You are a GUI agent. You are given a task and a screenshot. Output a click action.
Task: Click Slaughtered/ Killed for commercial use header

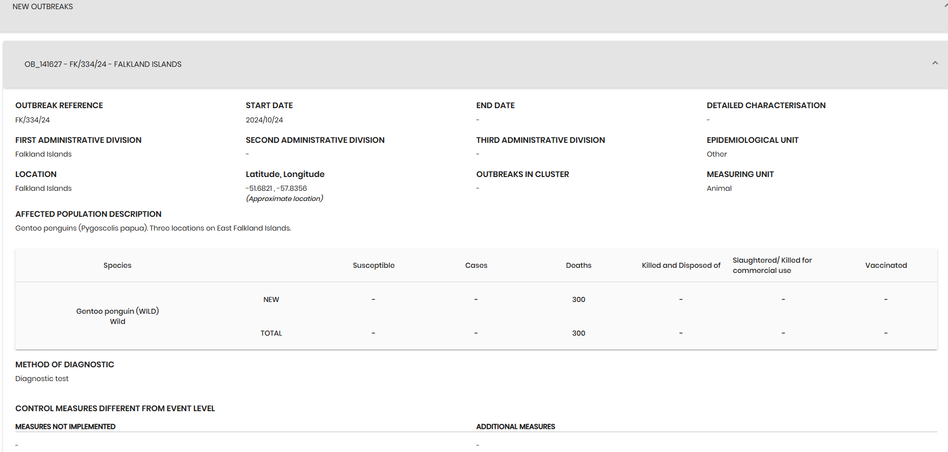coord(772,265)
